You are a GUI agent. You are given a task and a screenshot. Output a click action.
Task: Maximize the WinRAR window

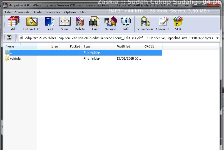click(203, 4)
